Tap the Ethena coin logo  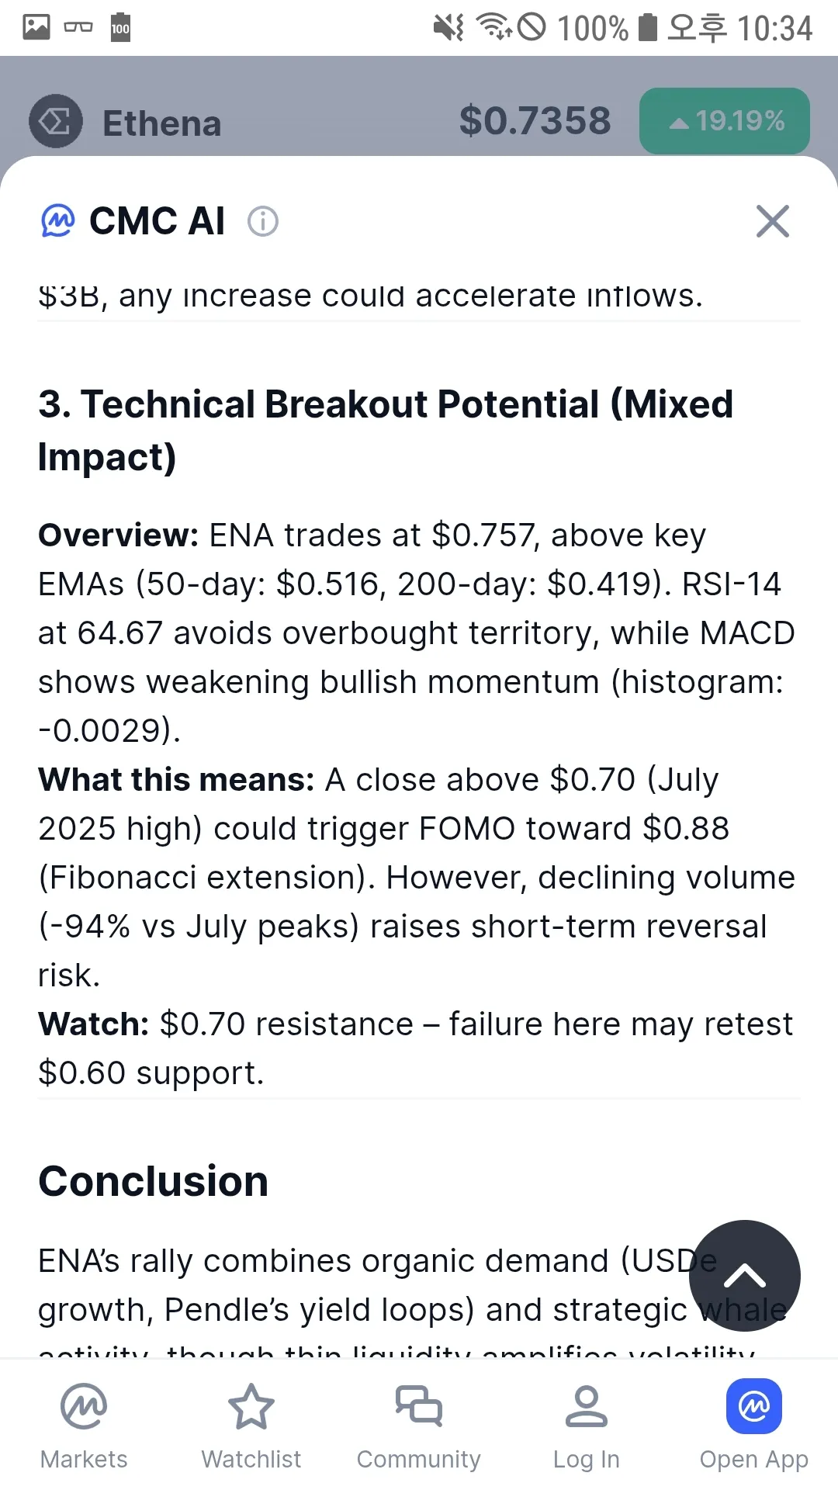(56, 121)
